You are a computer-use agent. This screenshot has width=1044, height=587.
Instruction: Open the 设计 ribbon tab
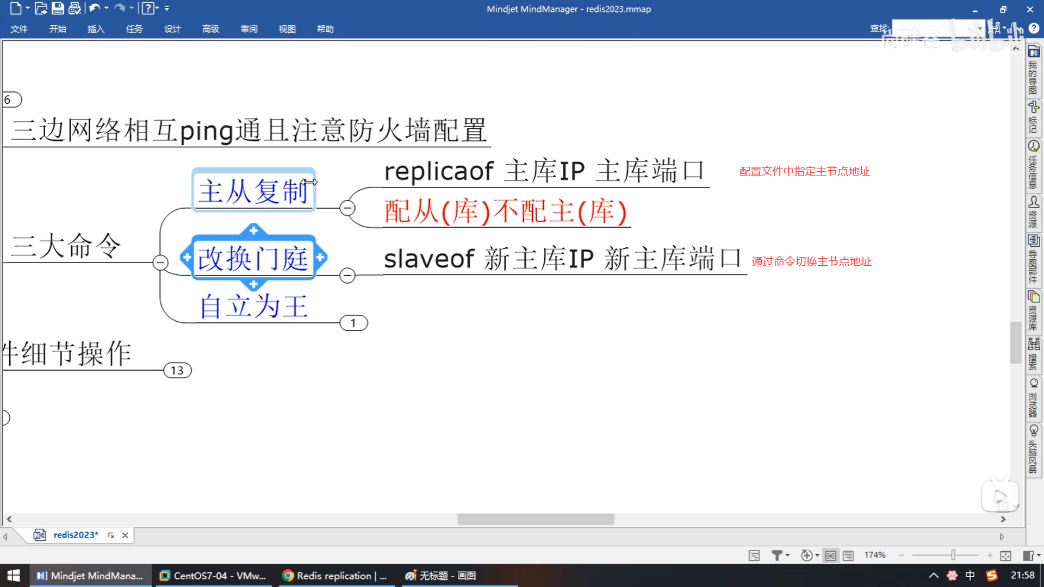(x=172, y=29)
